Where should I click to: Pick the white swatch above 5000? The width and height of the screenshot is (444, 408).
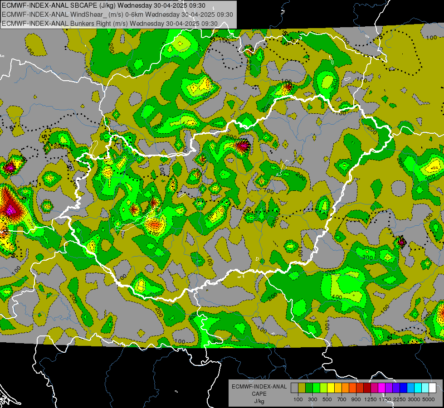[432, 388]
